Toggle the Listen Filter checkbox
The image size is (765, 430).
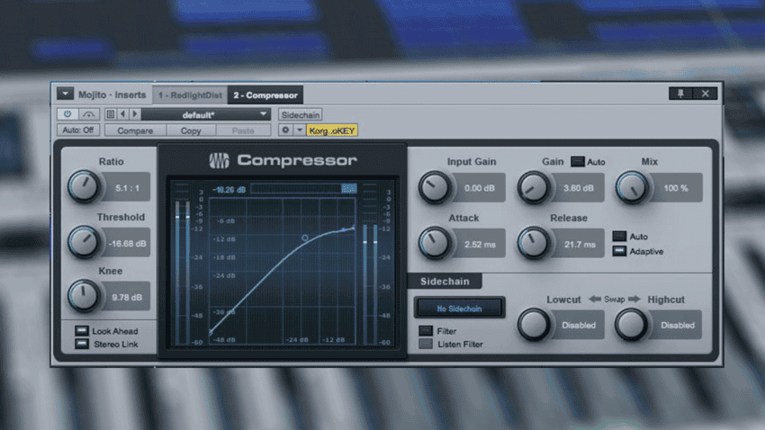point(426,344)
